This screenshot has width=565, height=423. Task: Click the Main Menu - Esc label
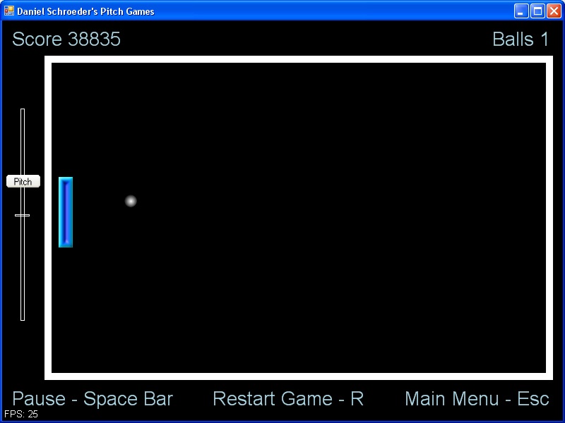[x=477, y=398]
